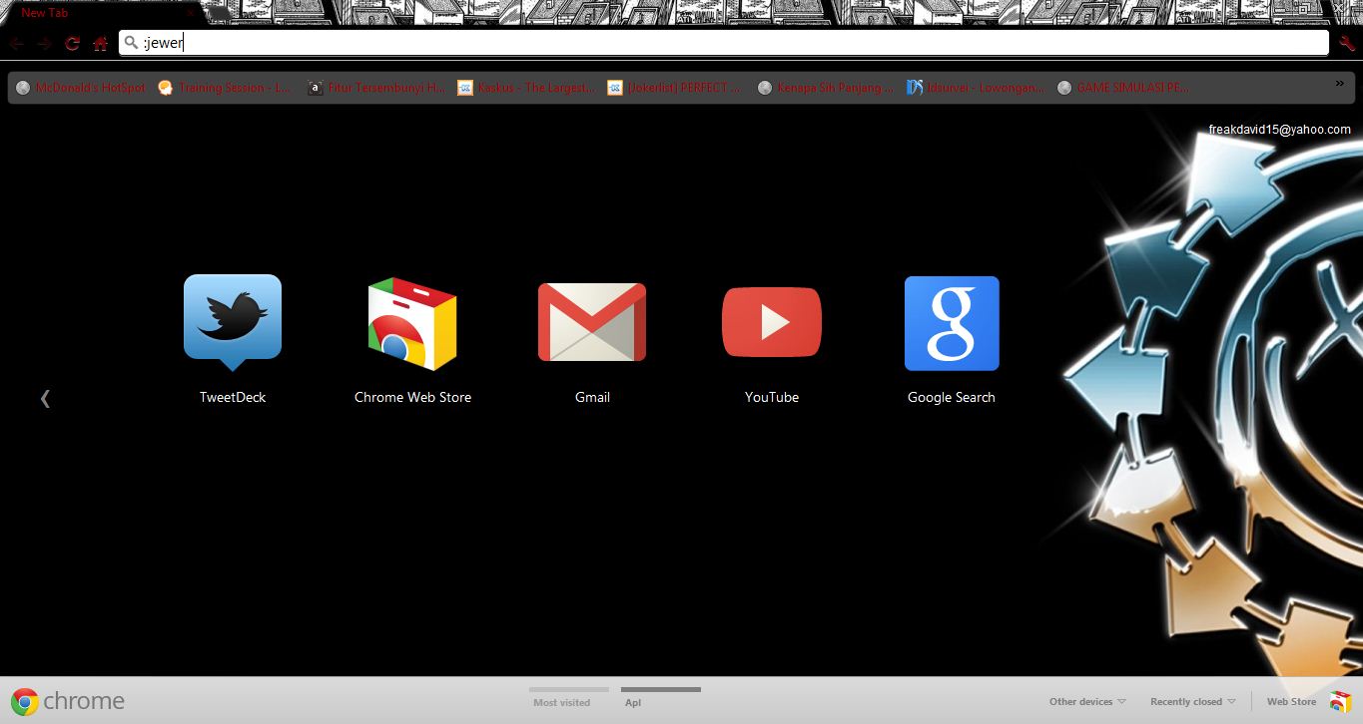The height and width of the screenshot is (724, 1363).
Task: Open the Web Store bag icon in bottom bar
Action: [x=1340, y=702]
